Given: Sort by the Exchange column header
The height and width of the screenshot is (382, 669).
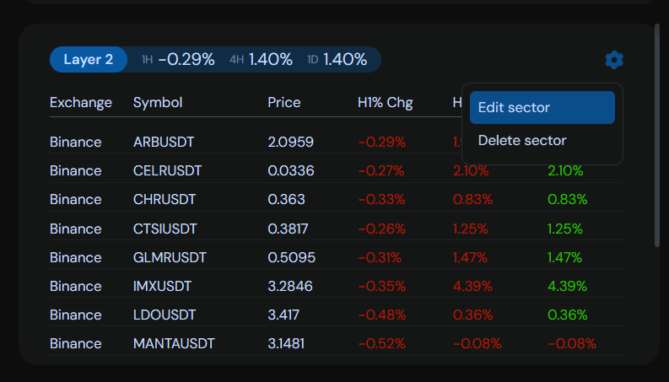Looking at the screenshot, I should tap(81, 103).
